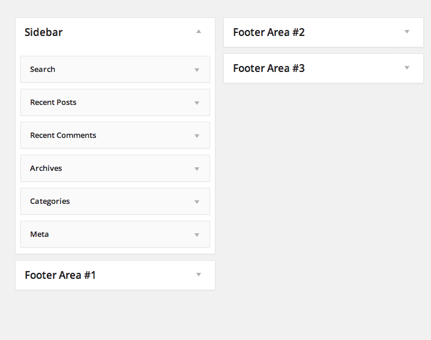Click the Sidebar heading title
The height and width of the screenshot is (340, 431).
[43, 32]
